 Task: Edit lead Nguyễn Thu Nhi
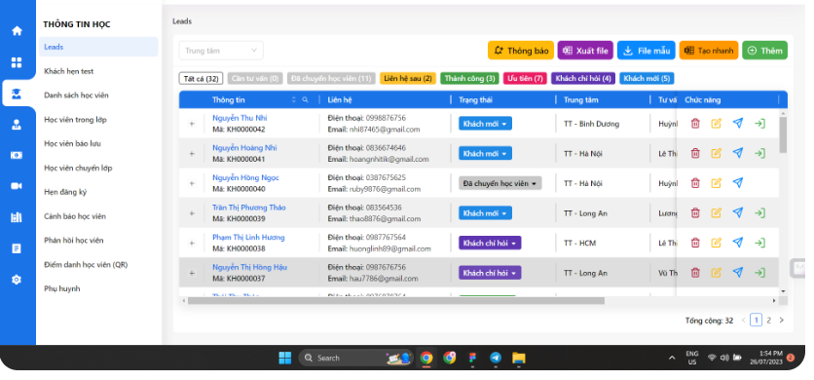click(717, 124)
